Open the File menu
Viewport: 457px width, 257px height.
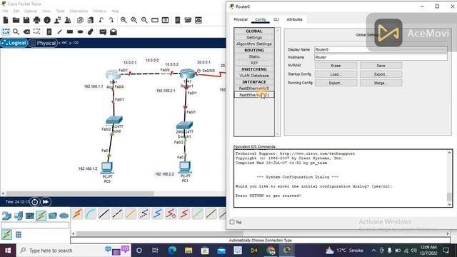pyautogui.click(x=5, y=11)
